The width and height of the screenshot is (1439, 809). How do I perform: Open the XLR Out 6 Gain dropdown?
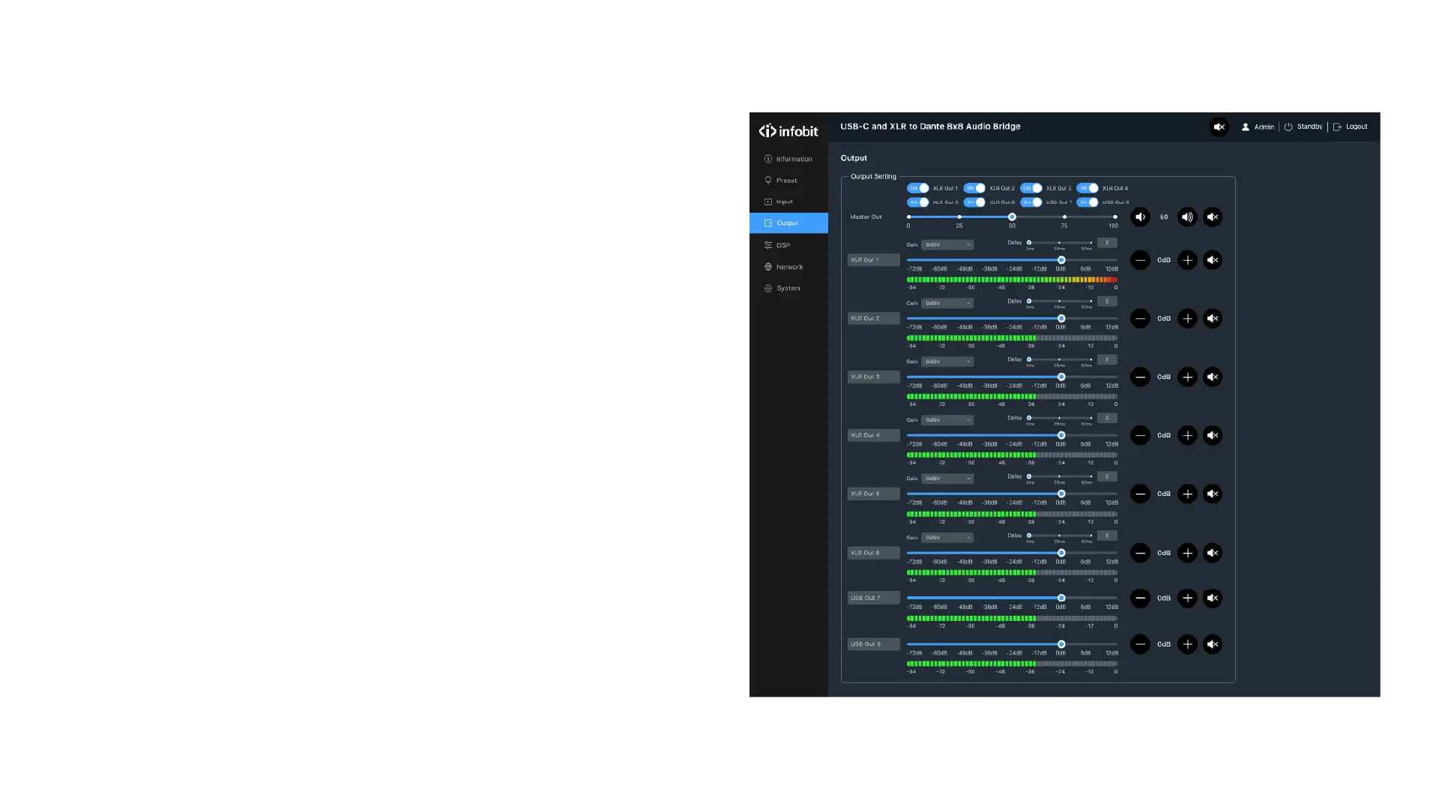click(x=947, y=538)
